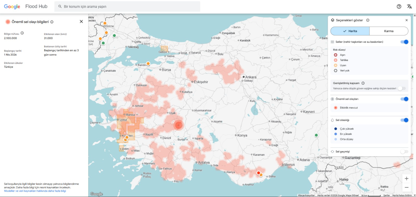The height and width of the screenshot is (197, 416).
Task: Click the large red flood event marker near Uşak
Action: [178, 125]
